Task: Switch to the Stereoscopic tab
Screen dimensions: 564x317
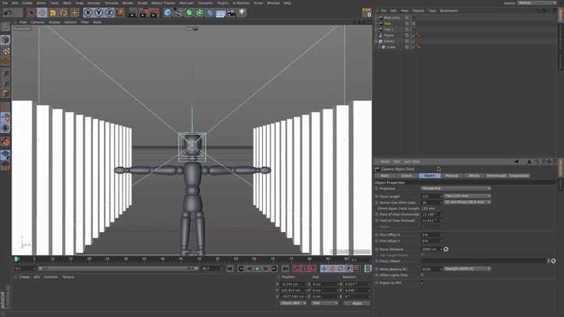Action: click(x=497, y=176)
